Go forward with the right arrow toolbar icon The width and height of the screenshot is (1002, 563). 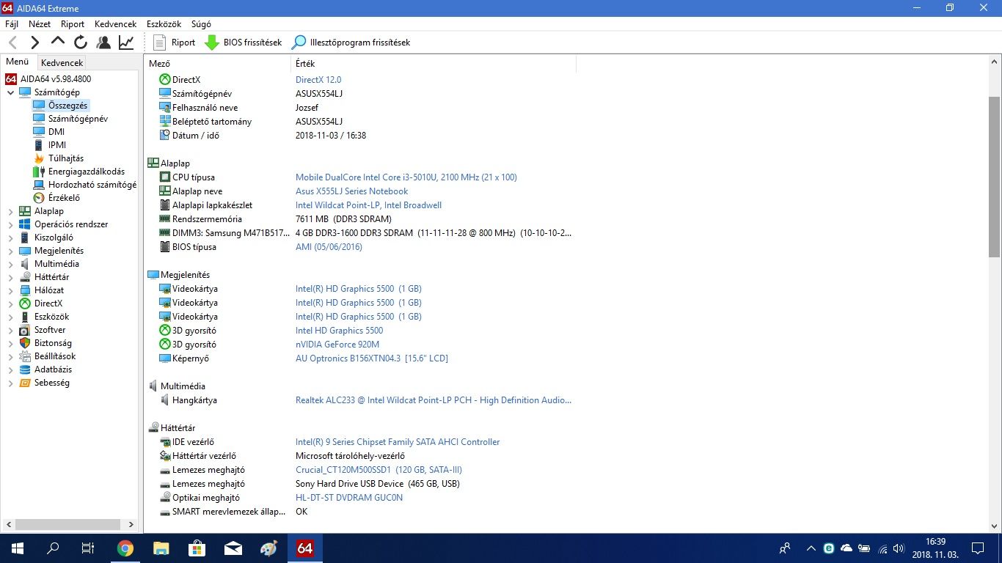coord(34,43)
